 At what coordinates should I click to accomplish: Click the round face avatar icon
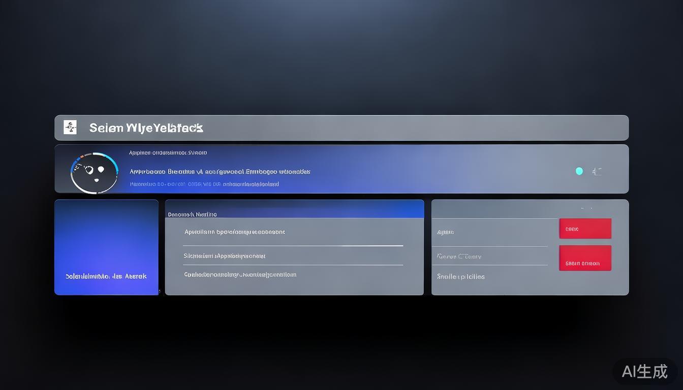pos(94,173)
